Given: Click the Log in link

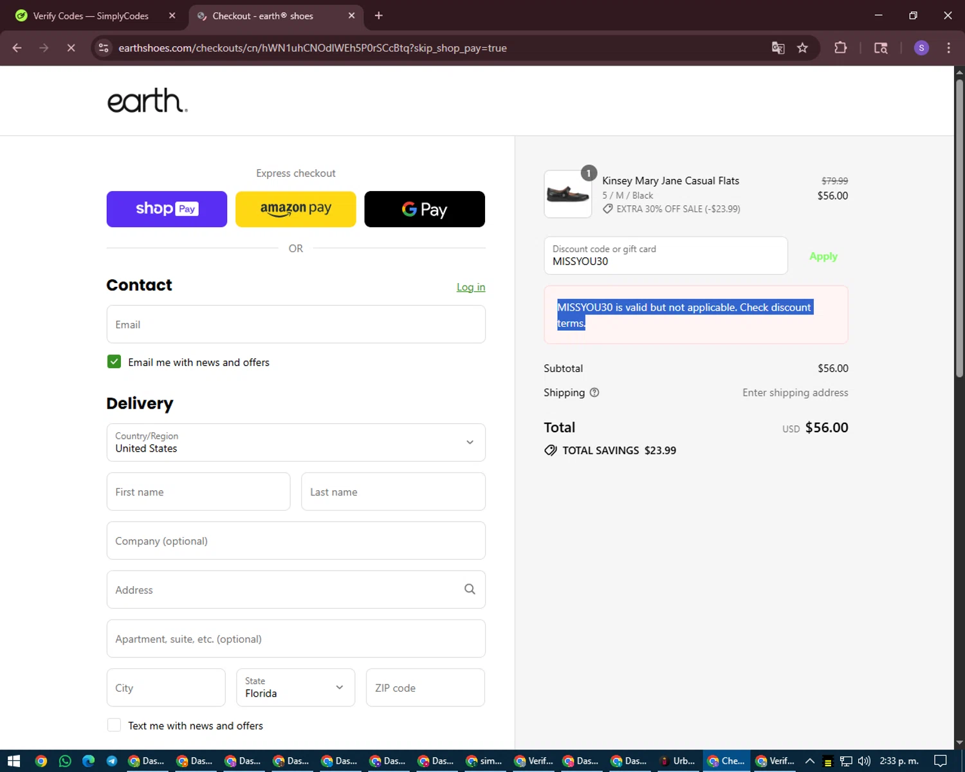Looking at the screenshot, I should click(471, 287).
